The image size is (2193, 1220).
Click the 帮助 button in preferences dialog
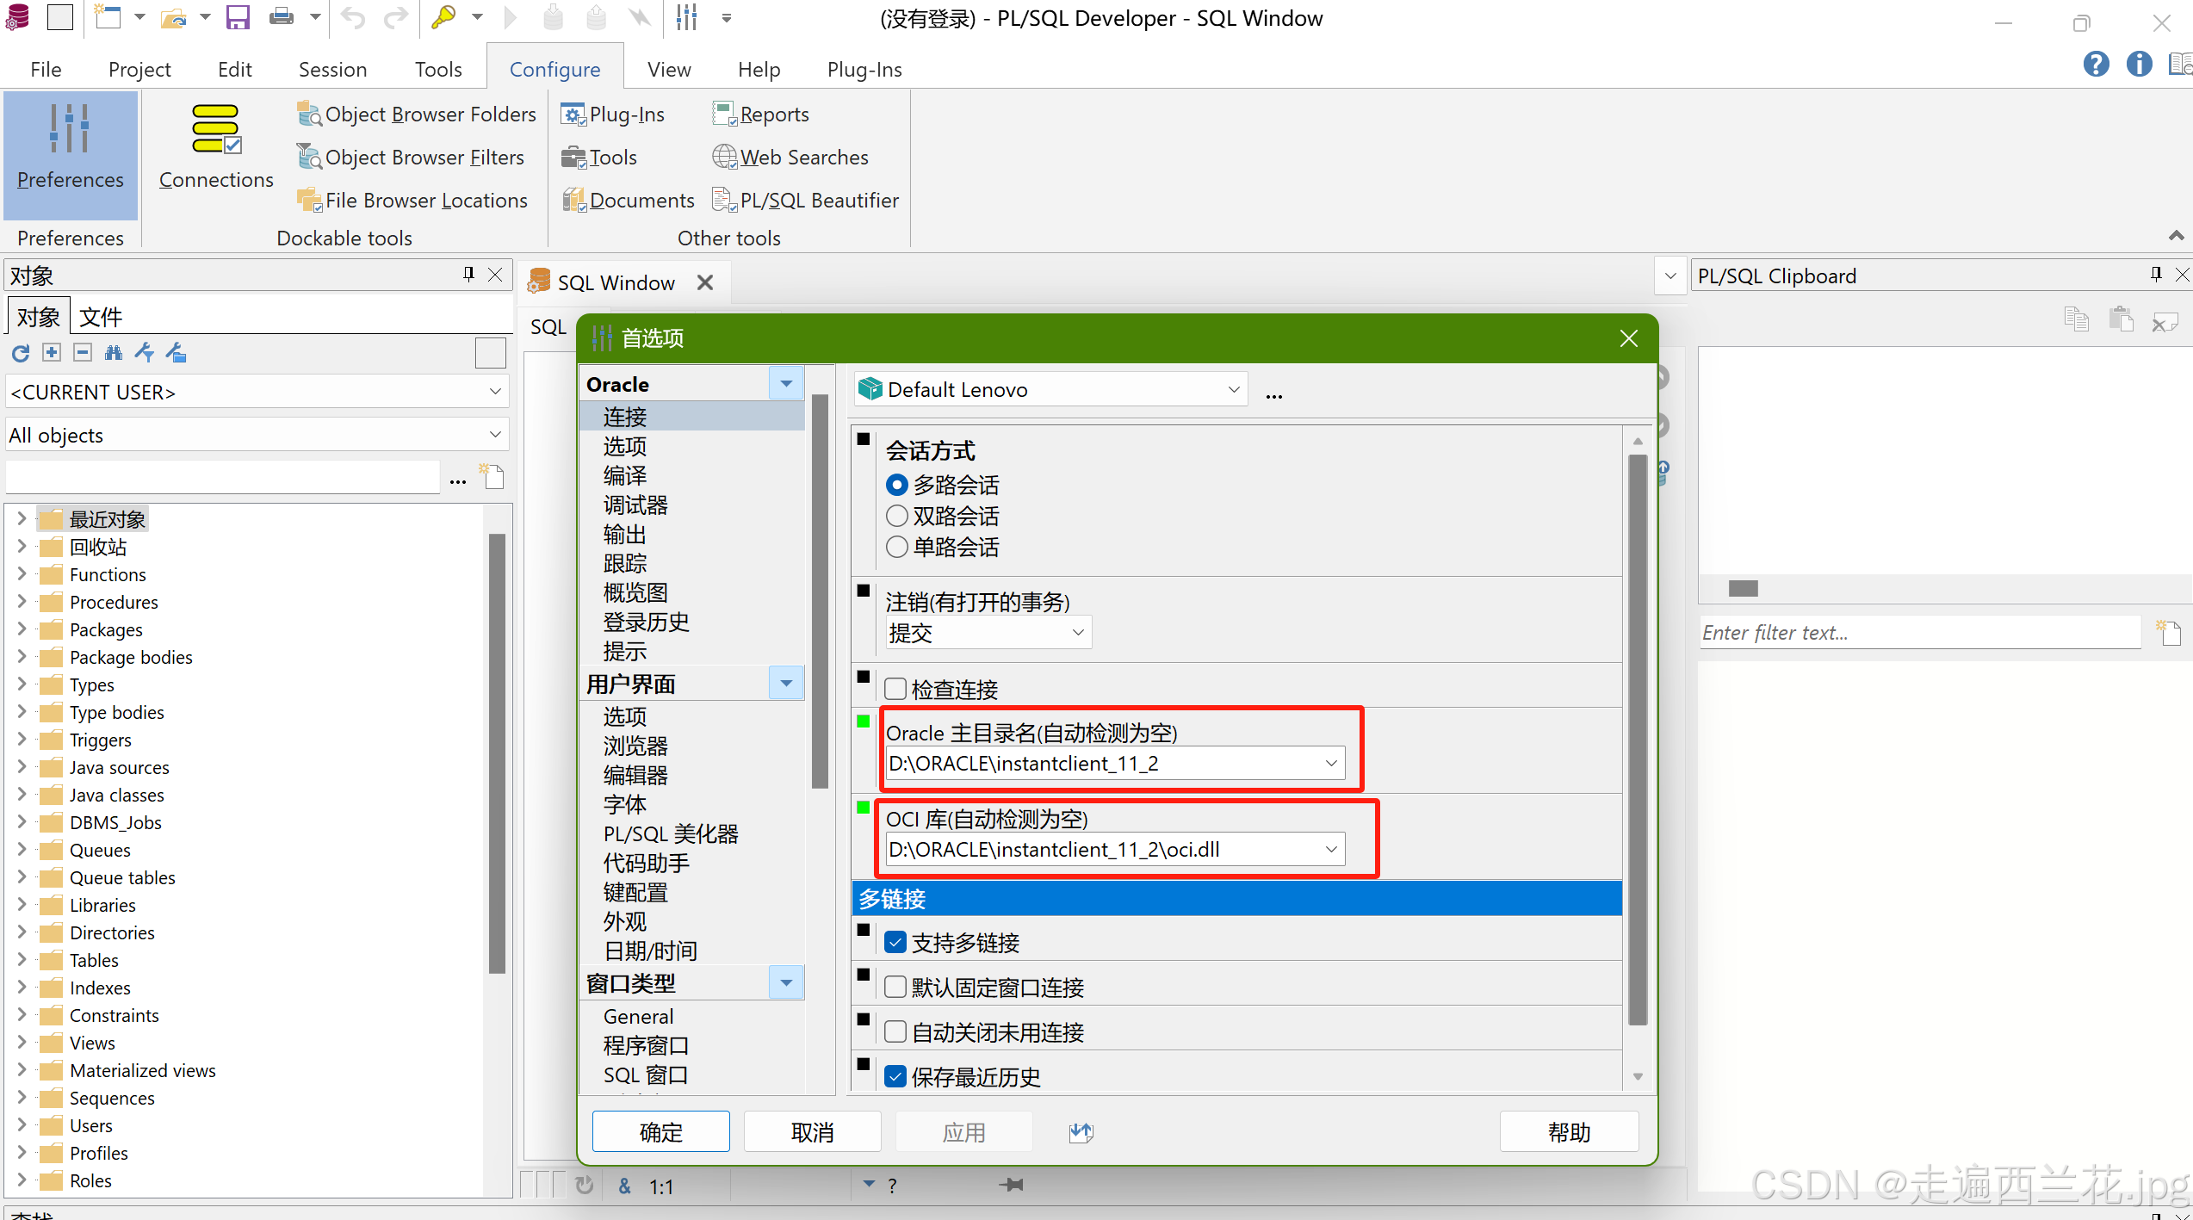[x=1569, y=1130]
